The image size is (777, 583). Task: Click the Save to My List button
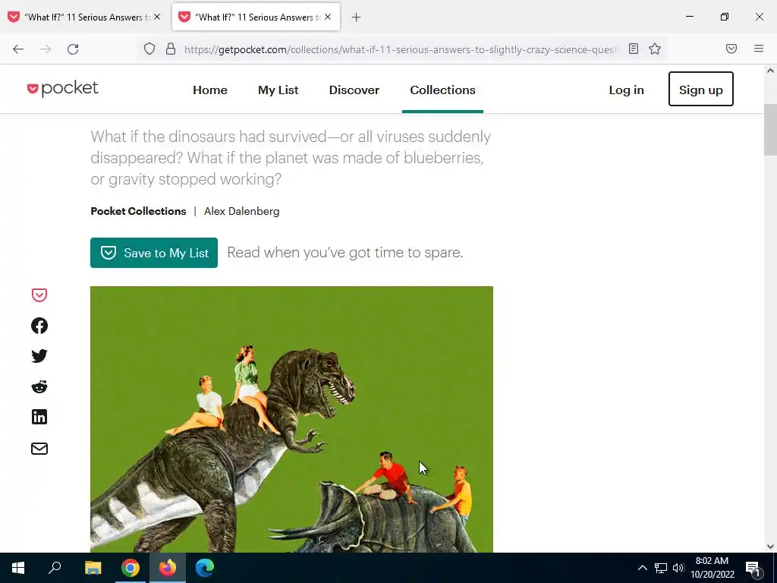tap(153, 253)
